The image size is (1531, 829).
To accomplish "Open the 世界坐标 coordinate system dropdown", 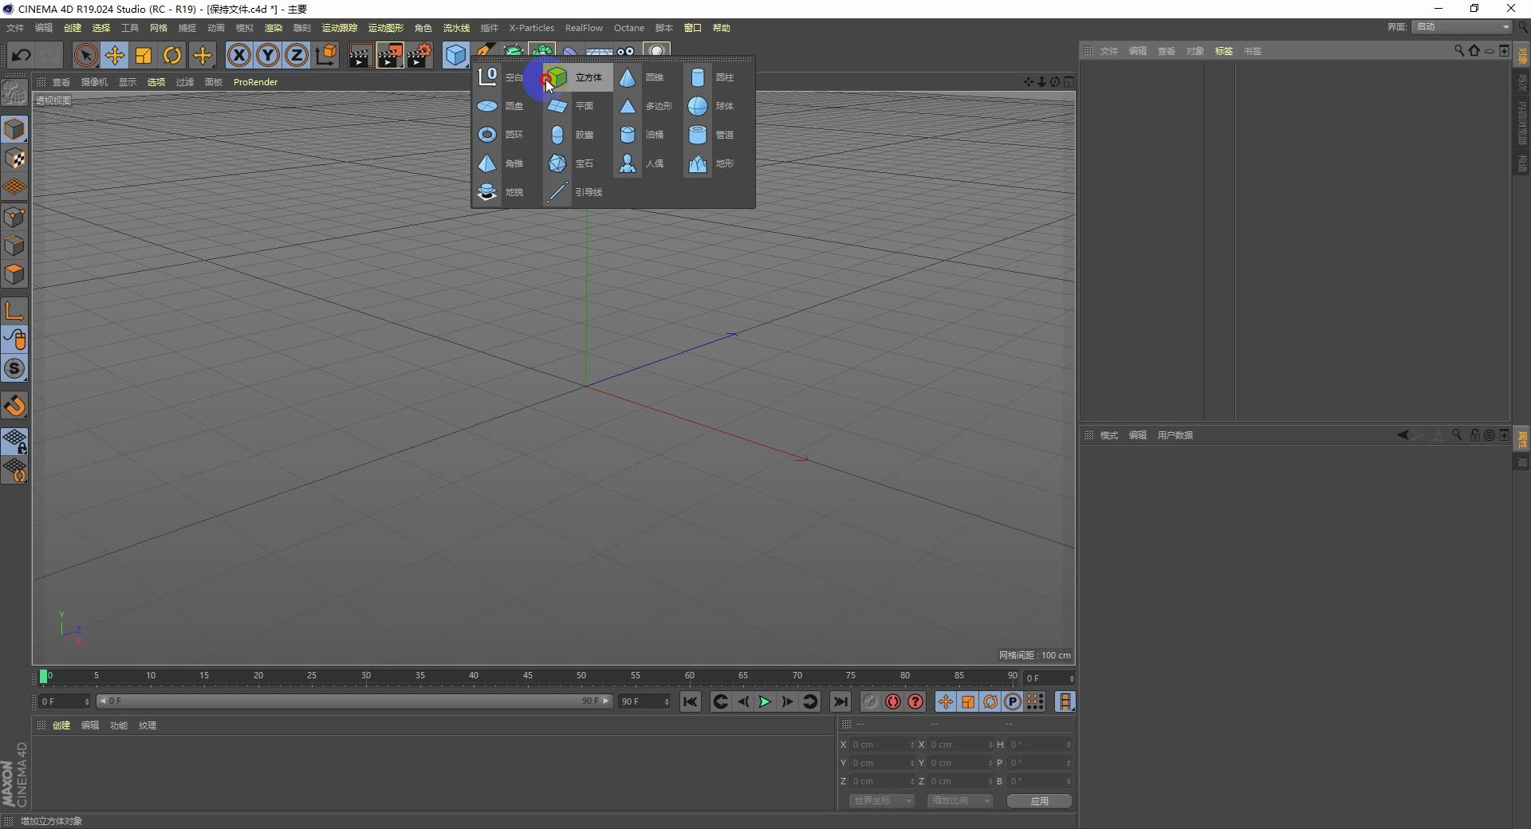I will coord(880,801).
